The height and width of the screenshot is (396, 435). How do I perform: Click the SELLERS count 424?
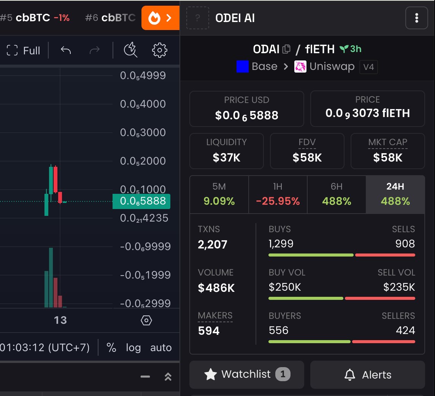tap(405, 330)
